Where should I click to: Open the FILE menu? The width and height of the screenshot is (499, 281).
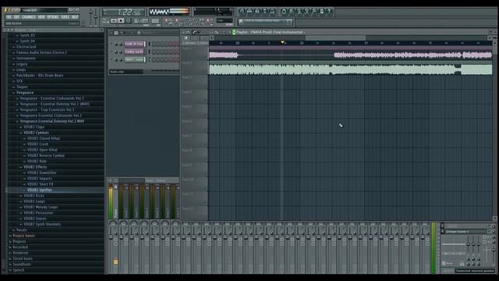(9, 17)
